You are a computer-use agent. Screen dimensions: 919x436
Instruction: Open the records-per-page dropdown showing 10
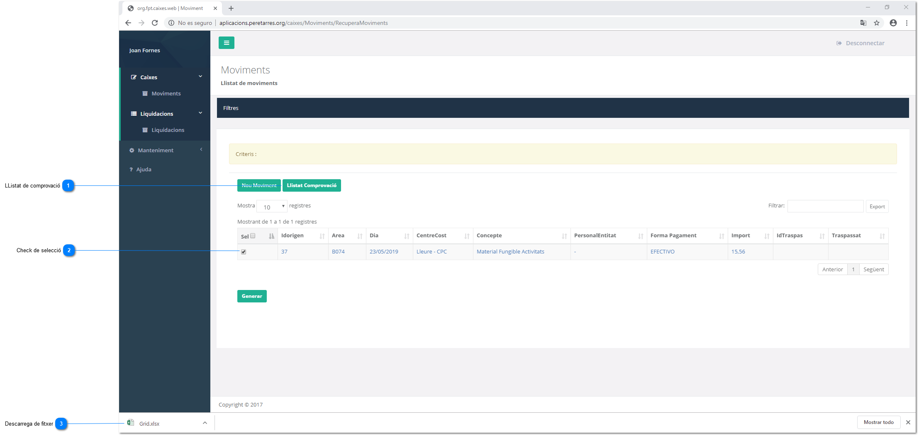pos(272,206)
